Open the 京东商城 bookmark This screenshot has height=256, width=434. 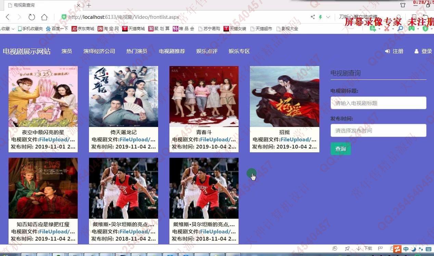tap(83, 29)
